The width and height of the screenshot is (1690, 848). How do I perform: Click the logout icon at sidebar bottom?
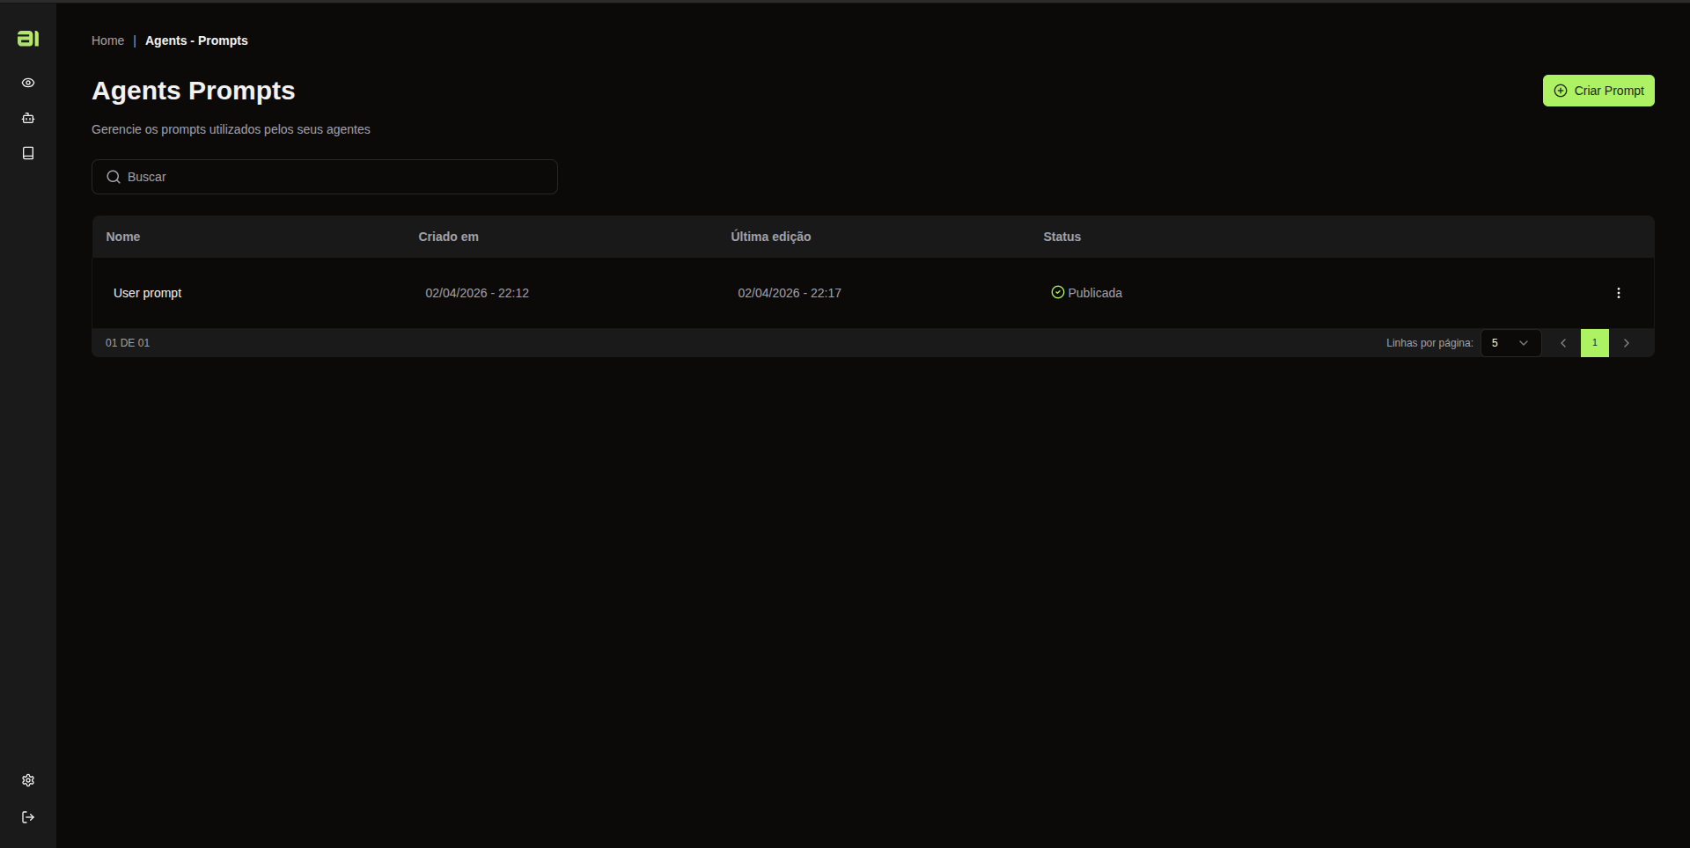coord(28,817)
